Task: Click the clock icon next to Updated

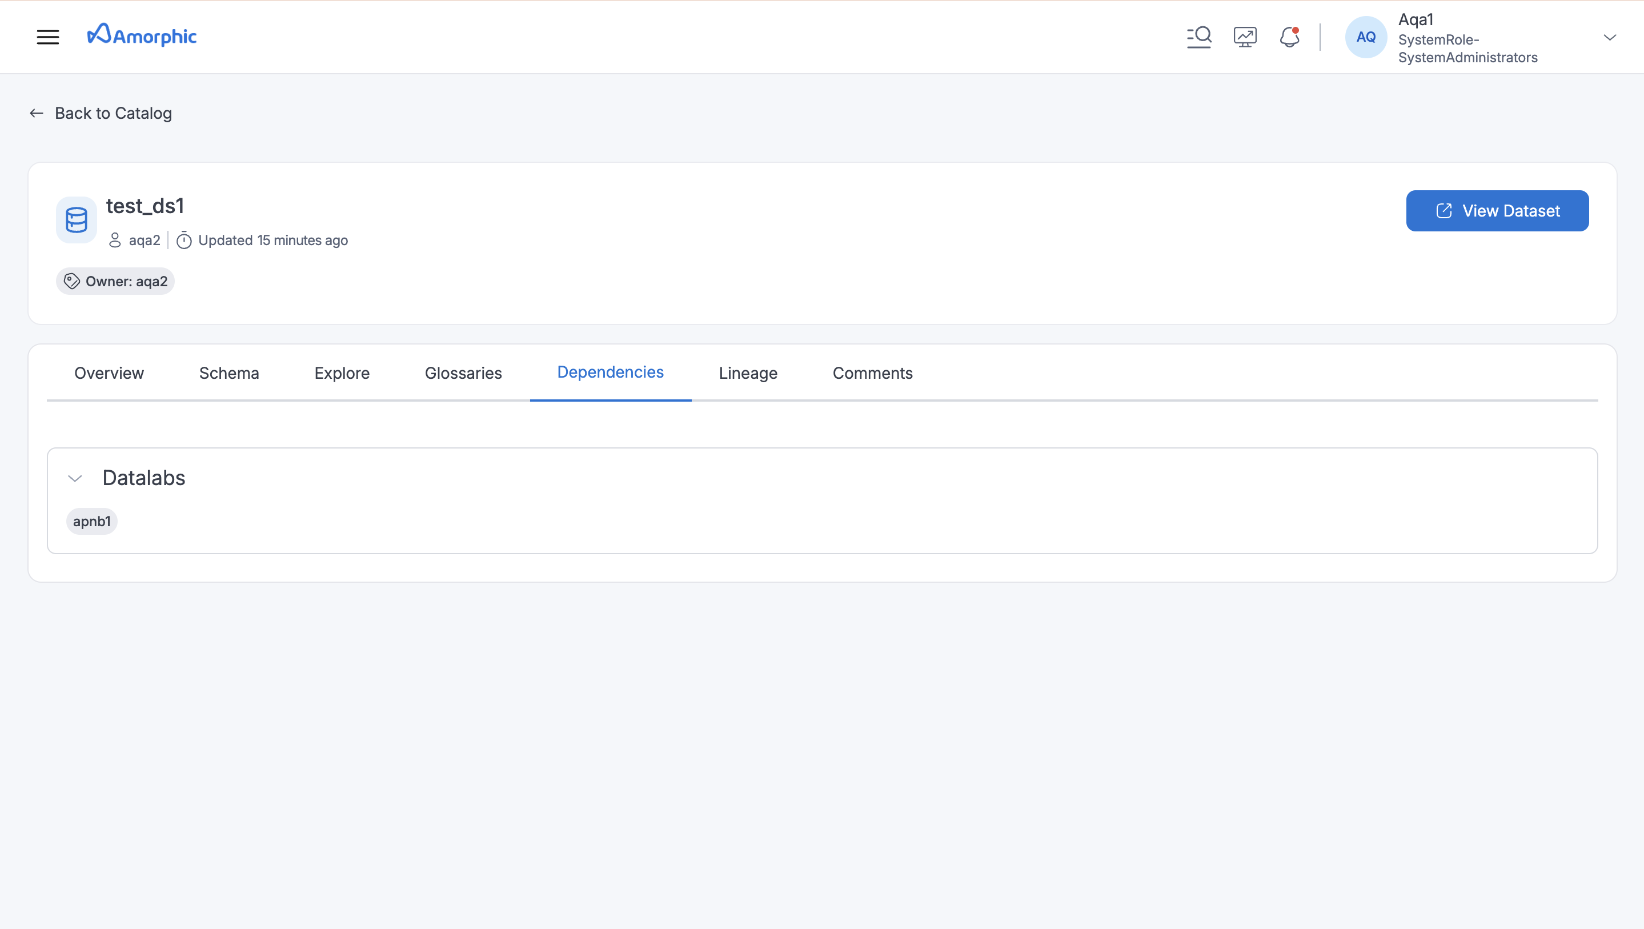Action: tap(184, 240)
